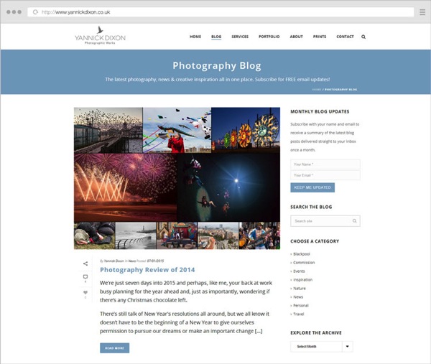Choose the Blackpool category link
Viewport: 431px width, 364px height.
[302, 254]
